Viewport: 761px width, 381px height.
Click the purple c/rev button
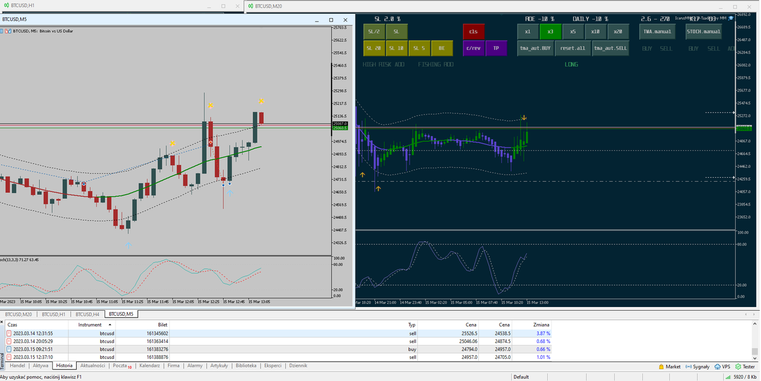474,48
